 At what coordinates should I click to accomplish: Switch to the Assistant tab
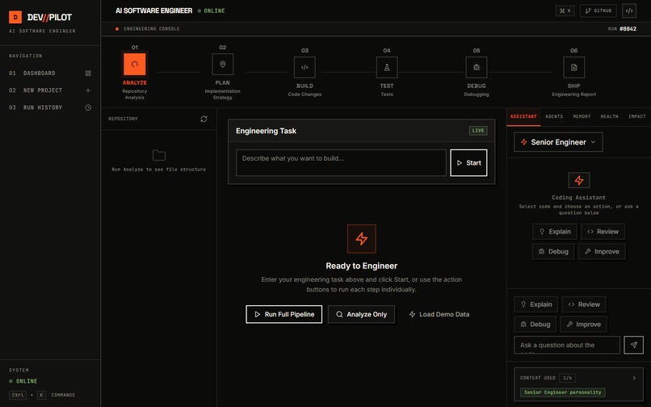point(523,117)
